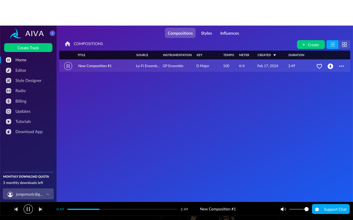Sort by the SOURCE column header

pos(142,55)
